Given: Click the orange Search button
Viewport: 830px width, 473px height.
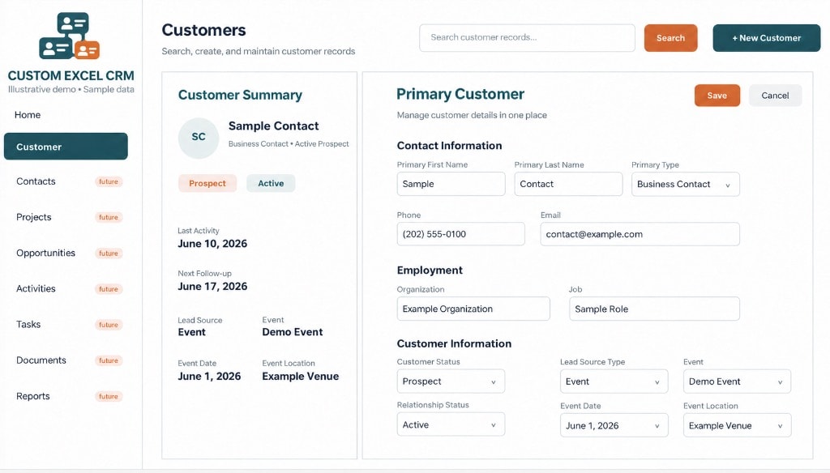Looking at the screenshot, I should pyautogui.click(x=670, y=38).
